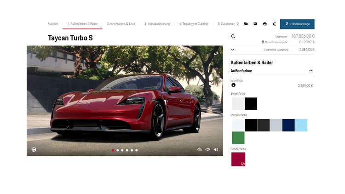Print the configuration via printer icon
345x194 pixels.
coord(264,24)
